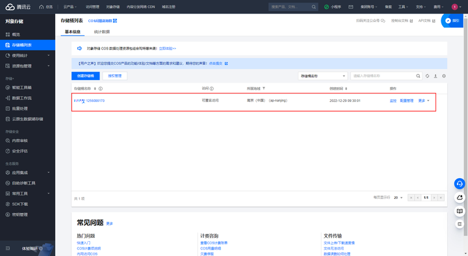Open the table settings gear icon
The width and height of the screenshot is (468, 256).
coord(444,76)
